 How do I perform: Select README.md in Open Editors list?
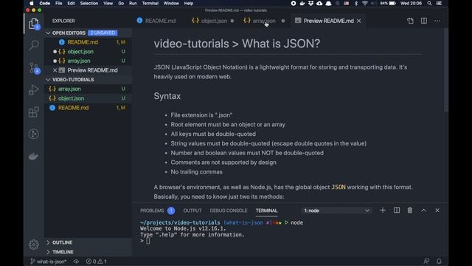point(88,42)
